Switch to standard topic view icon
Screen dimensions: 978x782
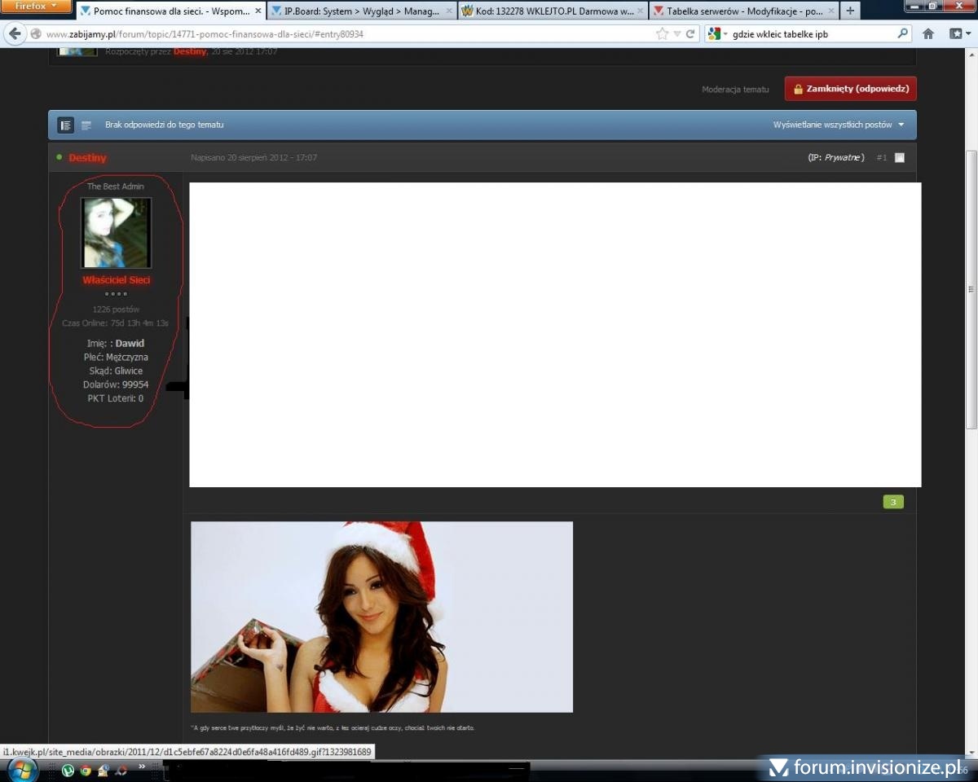click(x=65, y=125)
